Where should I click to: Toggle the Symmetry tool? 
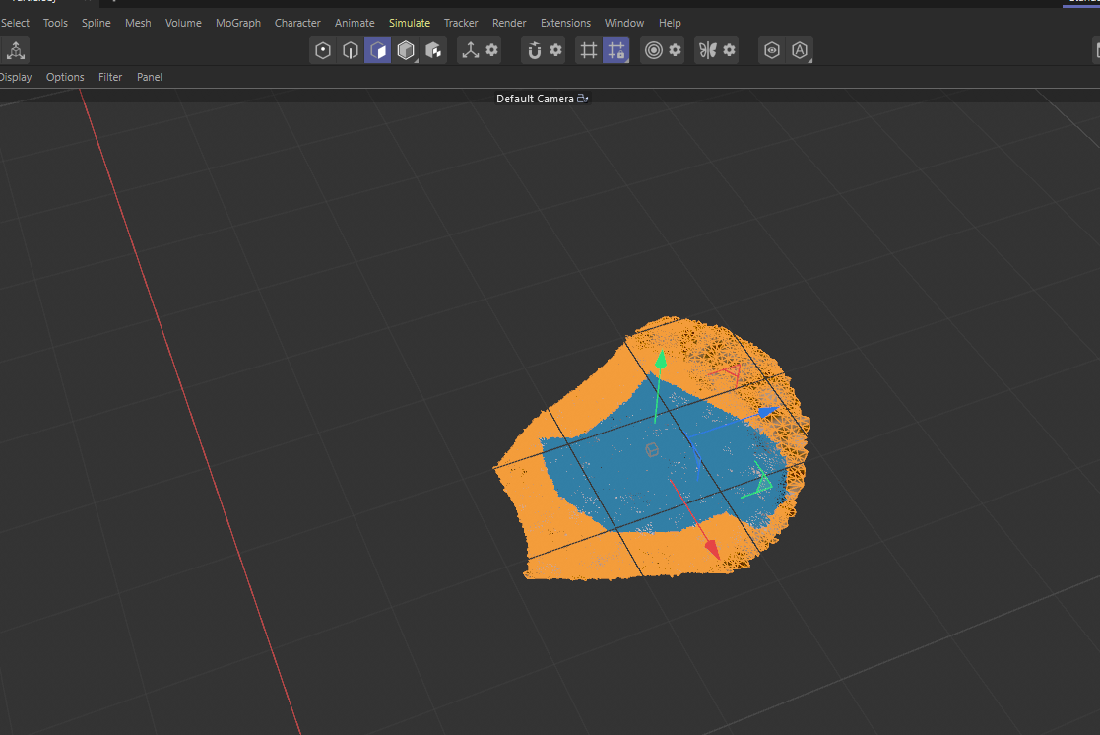coord(710,50)
